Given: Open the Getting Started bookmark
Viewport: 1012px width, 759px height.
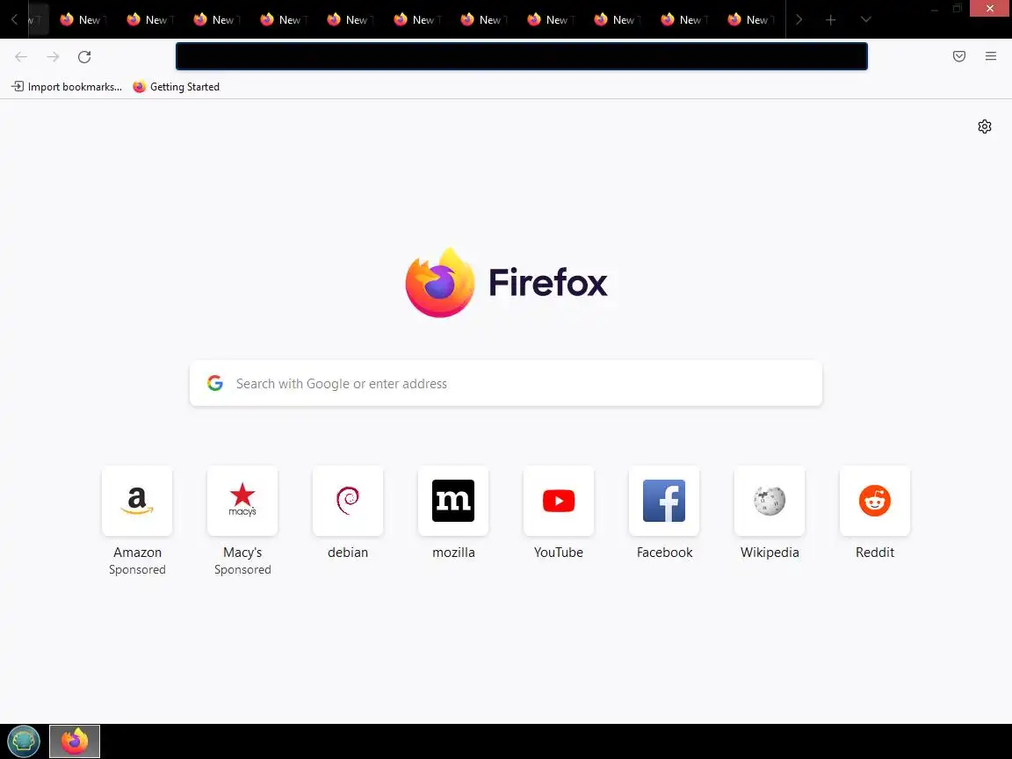Looking at the screenshot, I should pos(177,86).
